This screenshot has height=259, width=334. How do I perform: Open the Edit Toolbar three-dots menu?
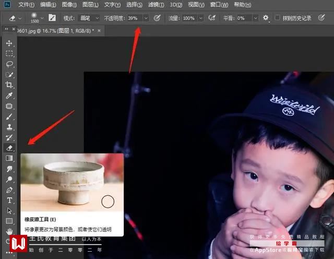point(9,253)
